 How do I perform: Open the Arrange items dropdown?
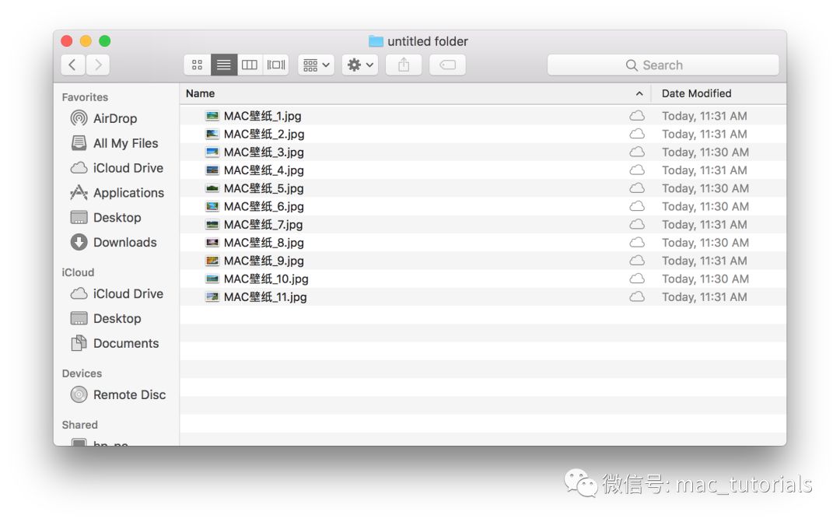(316, 65)
